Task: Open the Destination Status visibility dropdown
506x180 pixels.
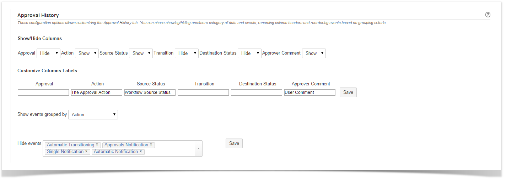Action: click(249, 53)
